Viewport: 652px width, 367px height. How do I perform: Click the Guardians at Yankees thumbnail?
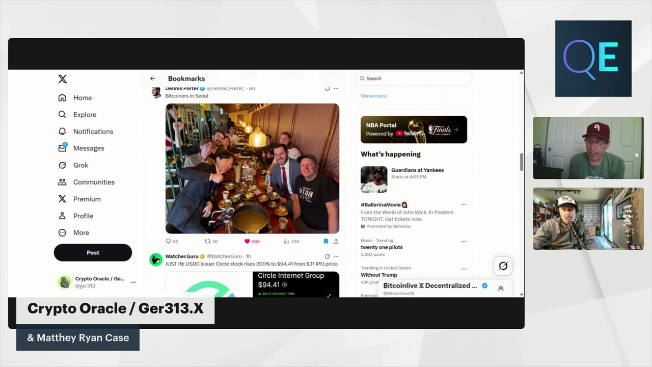[374, 179]
